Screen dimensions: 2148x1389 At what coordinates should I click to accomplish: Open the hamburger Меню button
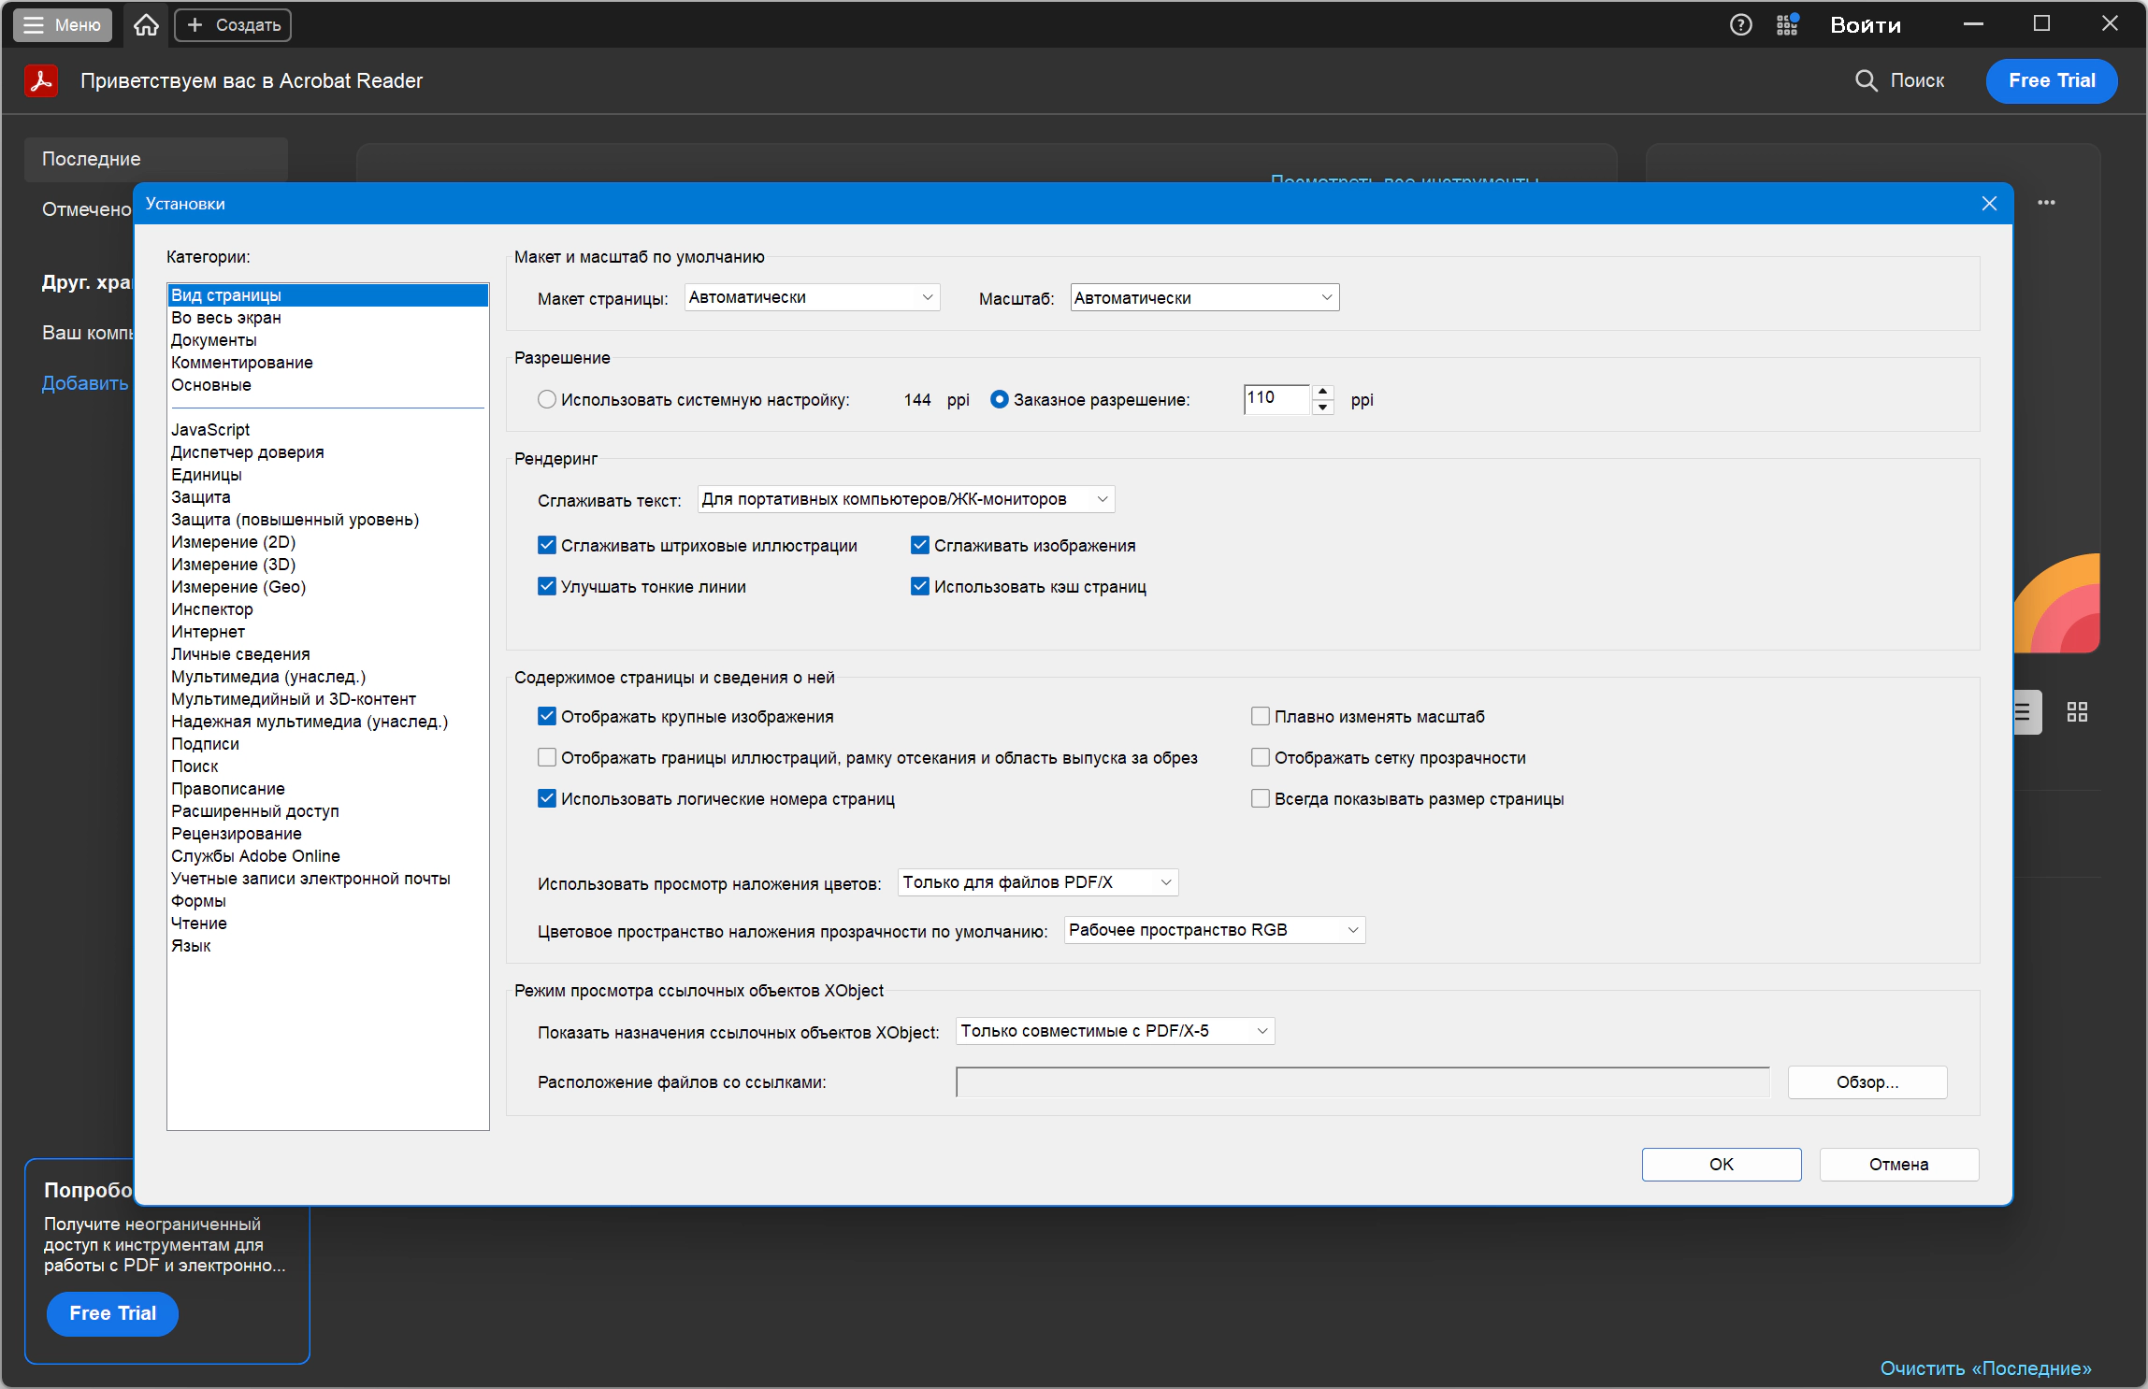point(62,25)
